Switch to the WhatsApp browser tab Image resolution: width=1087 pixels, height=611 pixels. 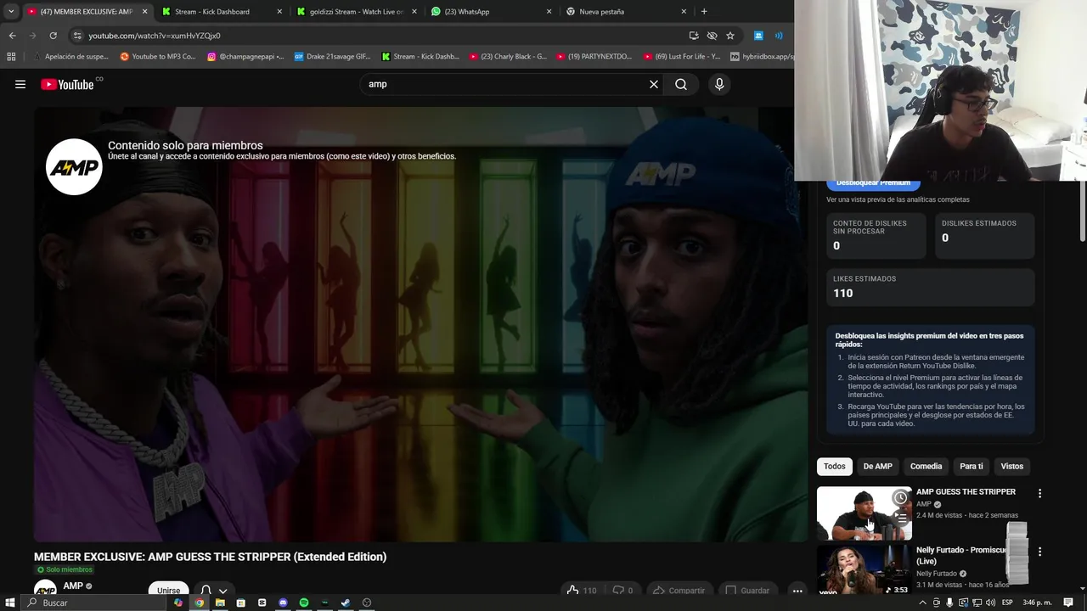pyautogui.click(x=491, y=12)
